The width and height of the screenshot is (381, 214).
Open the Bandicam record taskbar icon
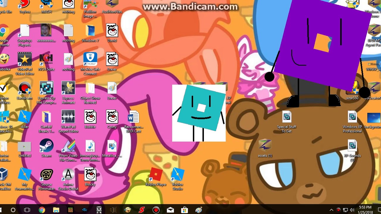coord(156,210)
